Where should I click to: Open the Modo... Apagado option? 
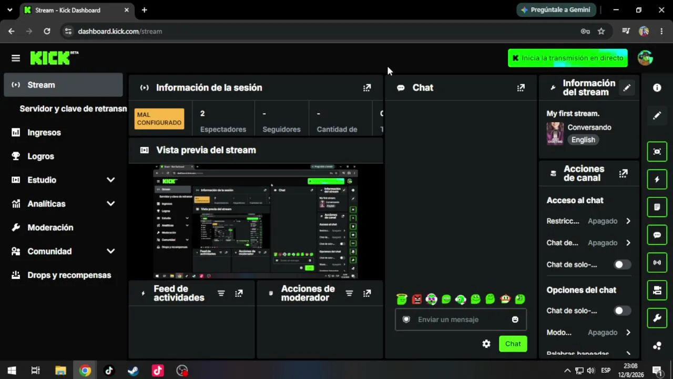point(589,333)
